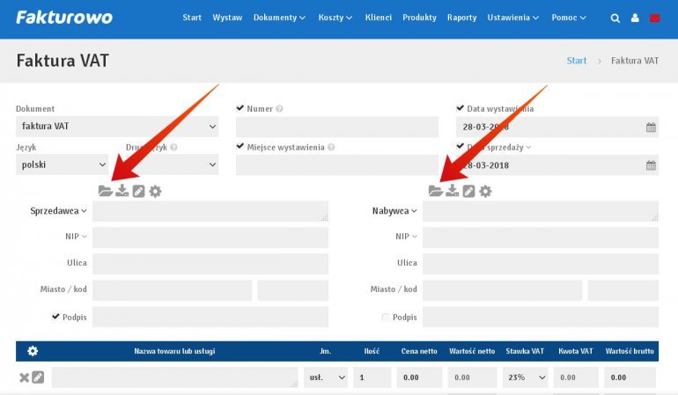Open the user account icon

point(634,18)
